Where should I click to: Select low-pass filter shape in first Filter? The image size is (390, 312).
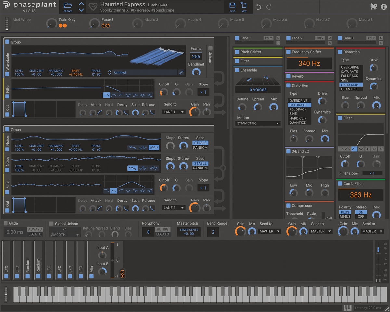[107, 95]
